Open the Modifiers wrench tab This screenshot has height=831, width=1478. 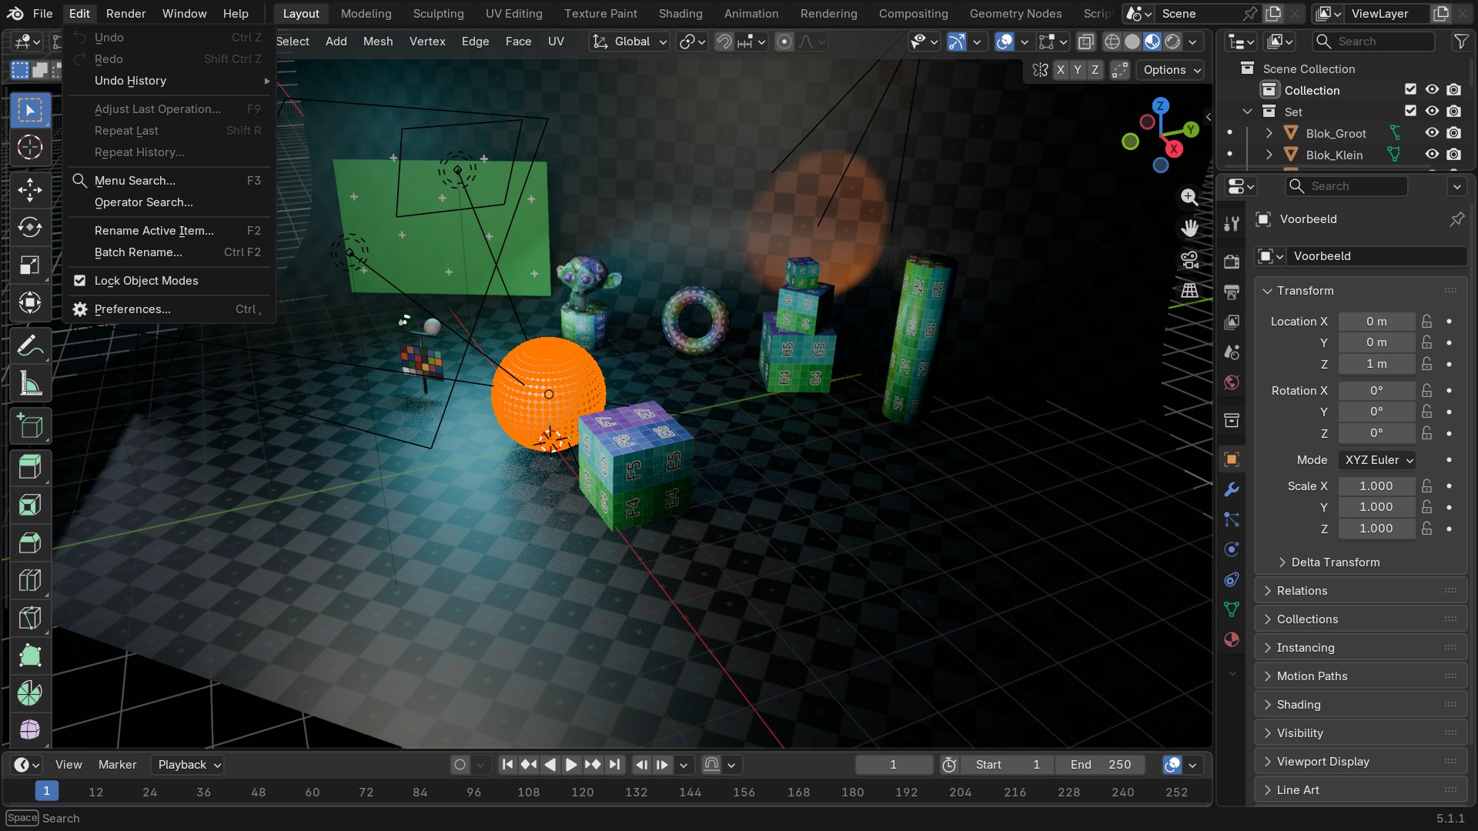[x=1232, y=489]
